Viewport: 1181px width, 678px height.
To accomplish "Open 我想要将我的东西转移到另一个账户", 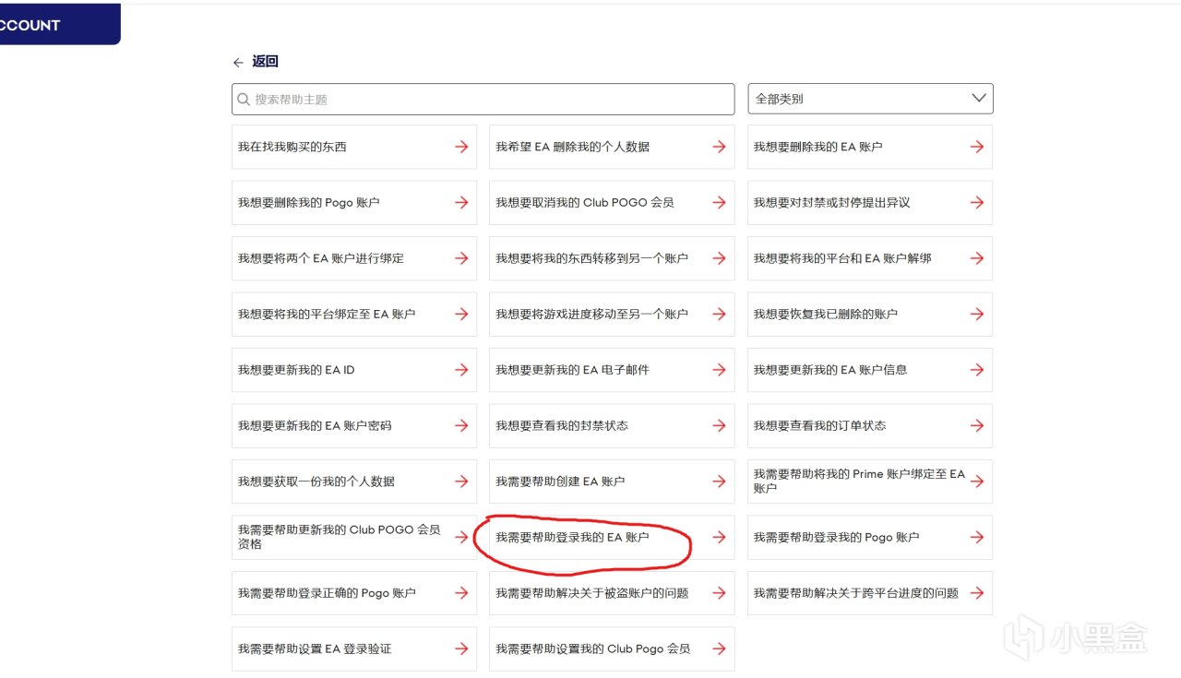I will click(612, 258).
